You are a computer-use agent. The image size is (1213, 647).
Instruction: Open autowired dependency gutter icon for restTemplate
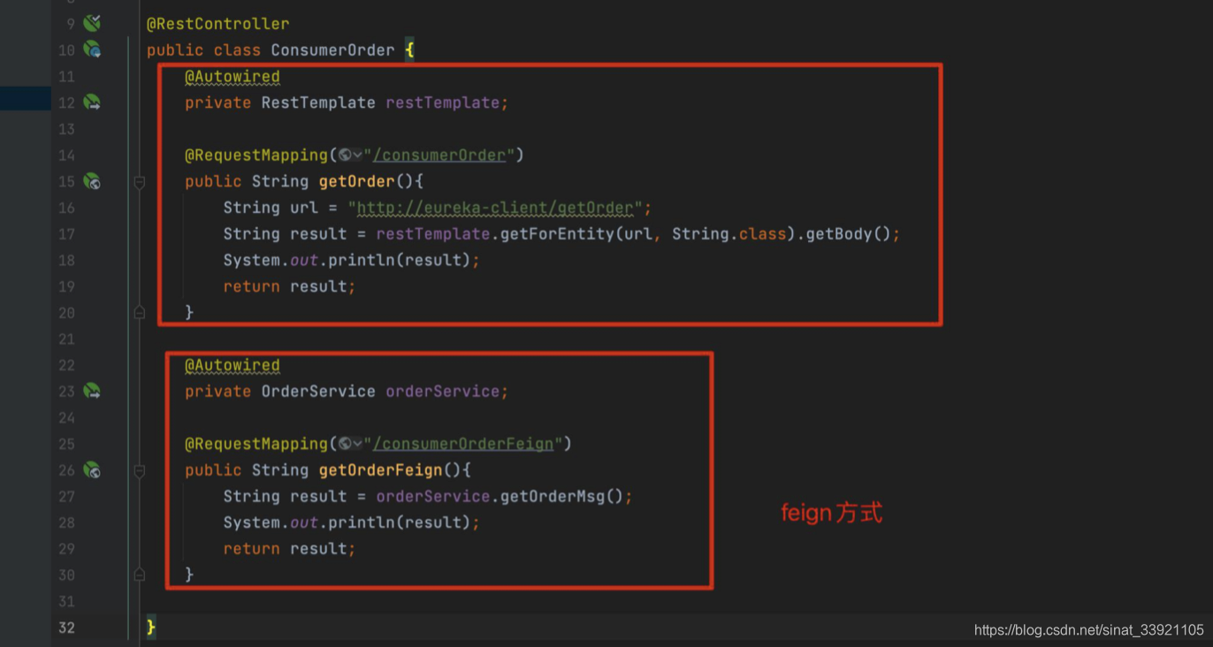[92, 103]
